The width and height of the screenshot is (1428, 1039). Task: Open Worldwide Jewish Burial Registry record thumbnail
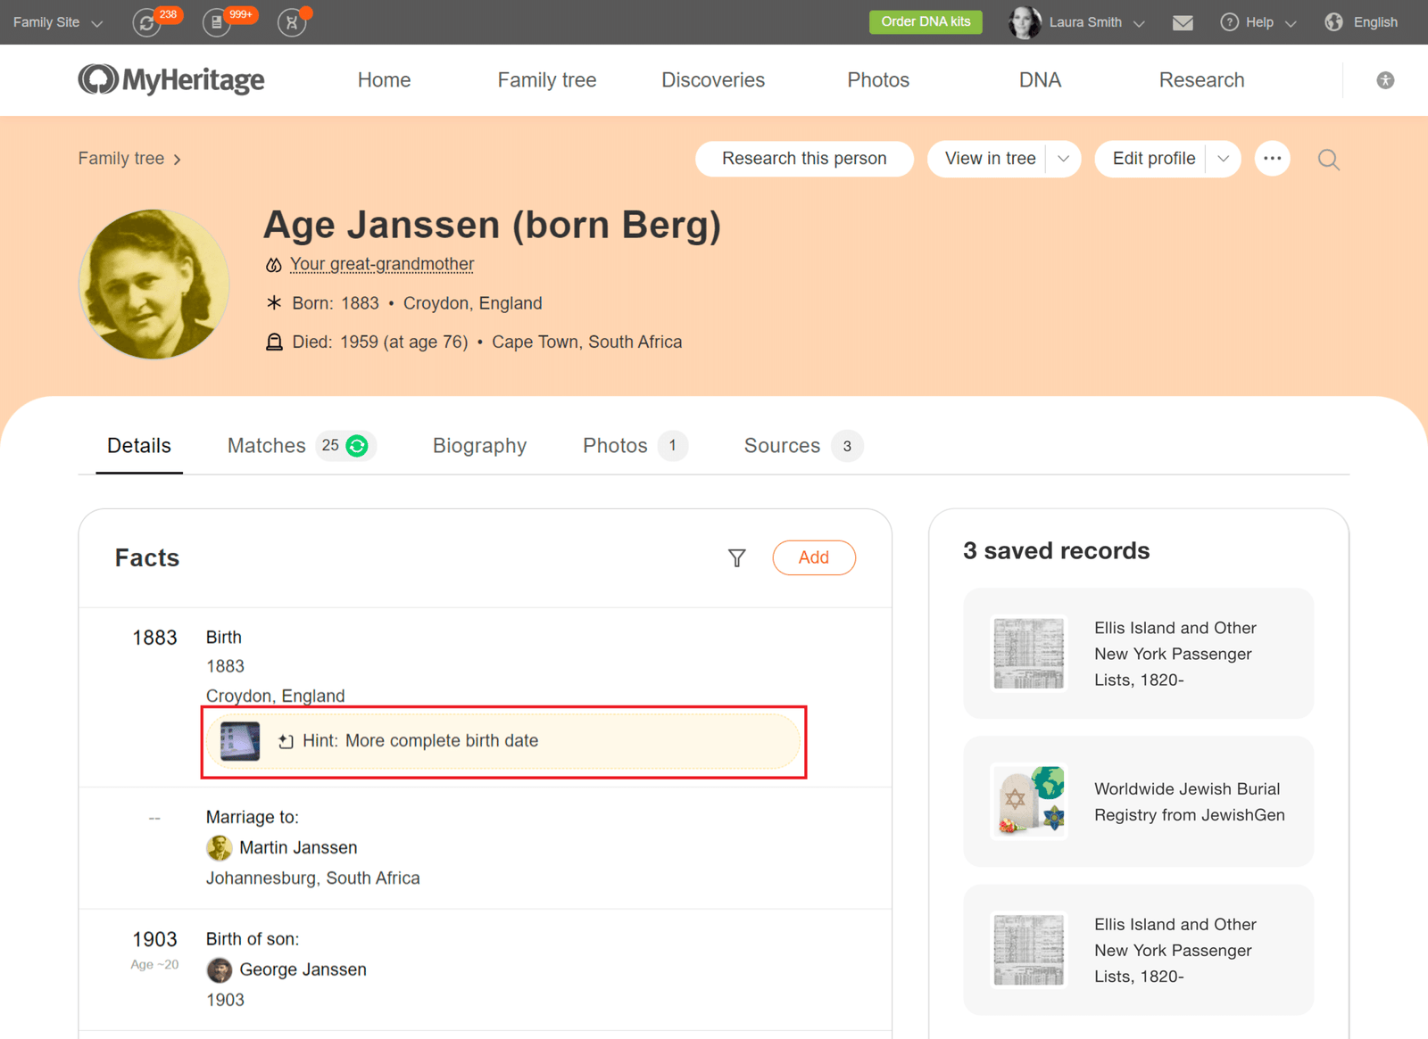(x=1029, y=801)
